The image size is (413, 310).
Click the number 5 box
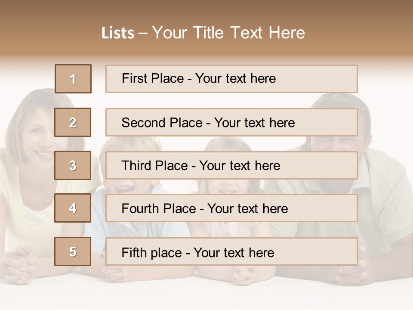[x=73, y=251]
